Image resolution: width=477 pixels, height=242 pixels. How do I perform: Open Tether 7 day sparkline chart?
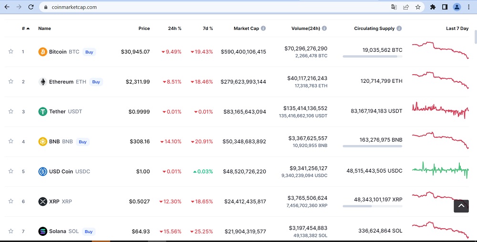(x=440, y=110)
